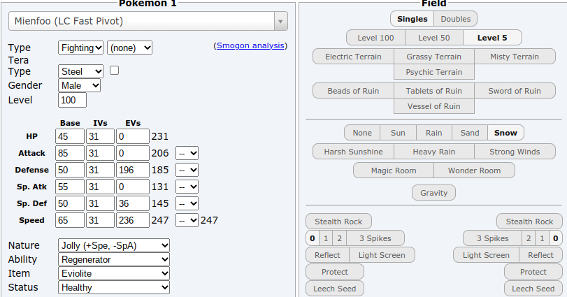567x297 pixels.
Task: Tick the Terastallize checkbox beside Steel
Action: coord(114,71)
